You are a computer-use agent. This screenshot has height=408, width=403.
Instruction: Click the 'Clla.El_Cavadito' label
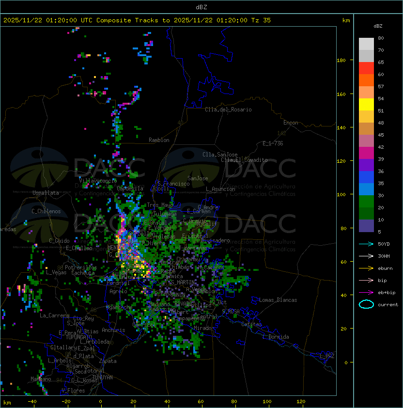[x=244, y=160]
